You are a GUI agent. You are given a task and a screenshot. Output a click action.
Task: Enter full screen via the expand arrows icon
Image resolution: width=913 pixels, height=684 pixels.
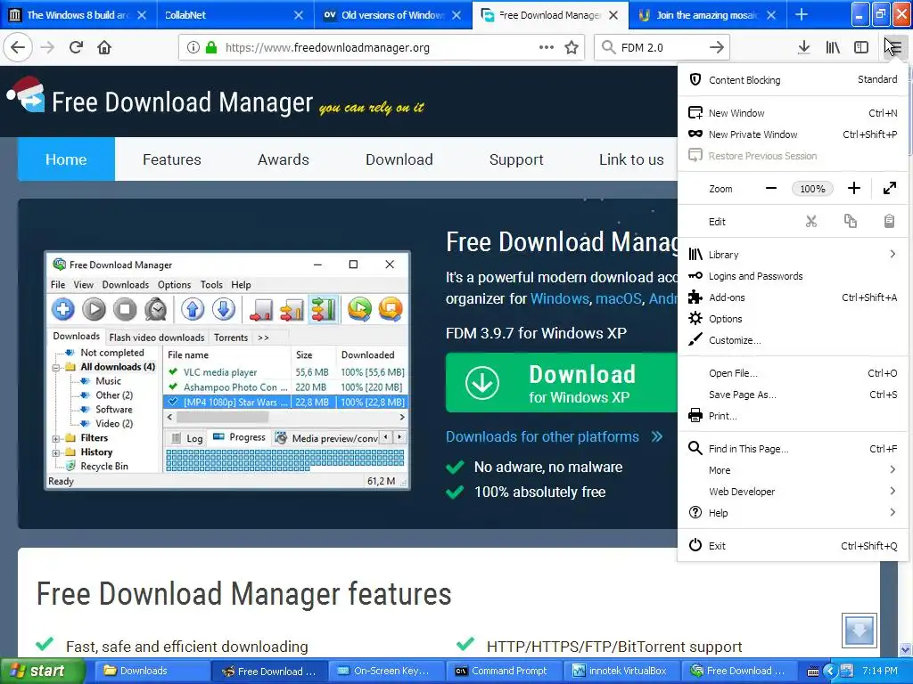(x=889, y=189)
